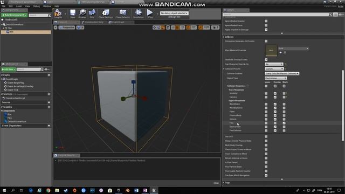Click the search magnifier in Components panel
Image resolution: width=345 pixels, height=194 pixels.
[49, 15]
